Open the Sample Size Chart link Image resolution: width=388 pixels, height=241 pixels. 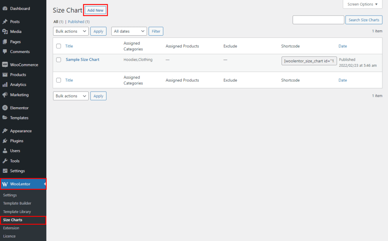click(82, 59)
